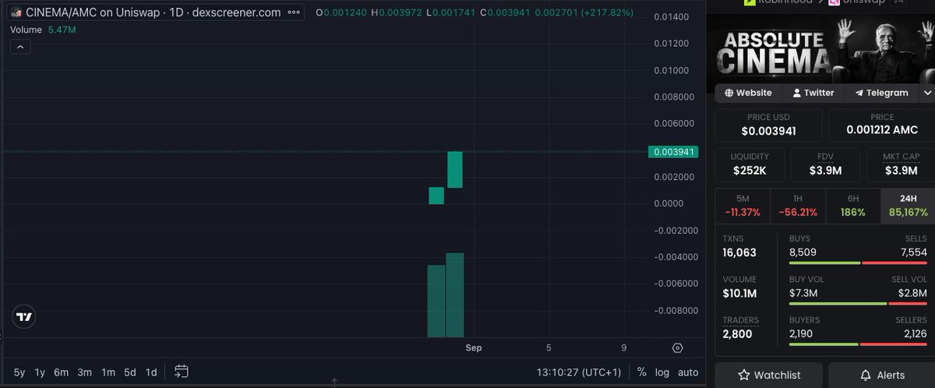This screenshot has width=935, height=388.
Task: Select the 1H price change tab
Action: (x=797, y=206)
